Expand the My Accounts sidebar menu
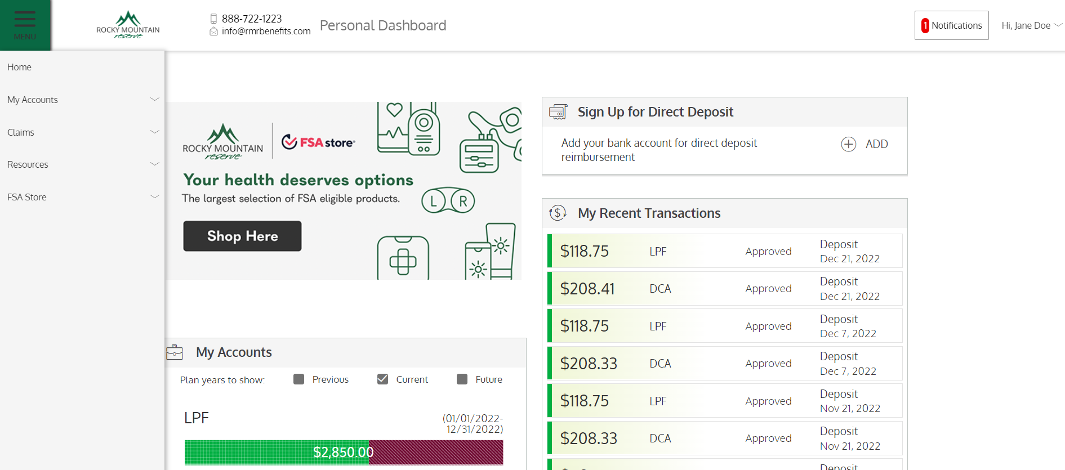This screenshot has width=1065, height=470. [x=82, y=100]
